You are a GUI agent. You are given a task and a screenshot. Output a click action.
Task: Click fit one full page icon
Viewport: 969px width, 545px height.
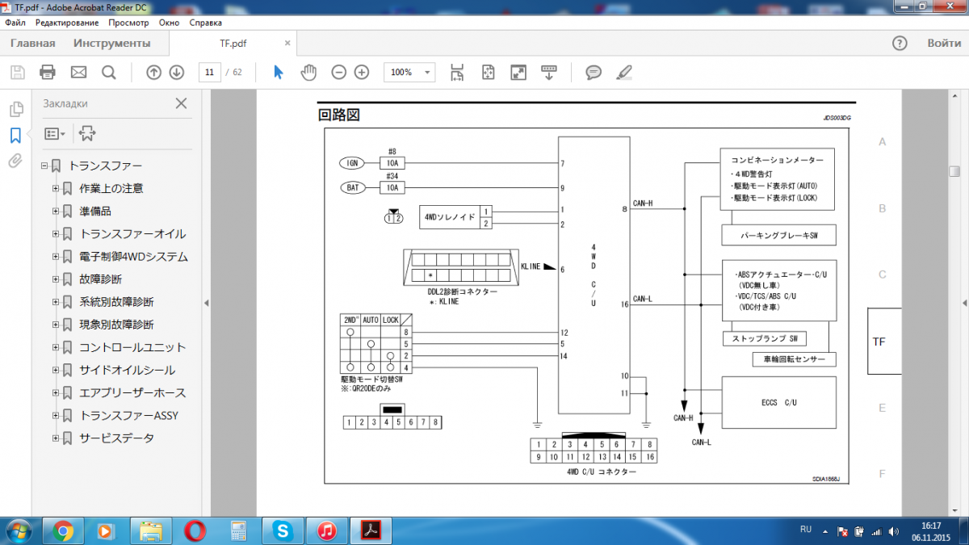(x=488, y=73)
